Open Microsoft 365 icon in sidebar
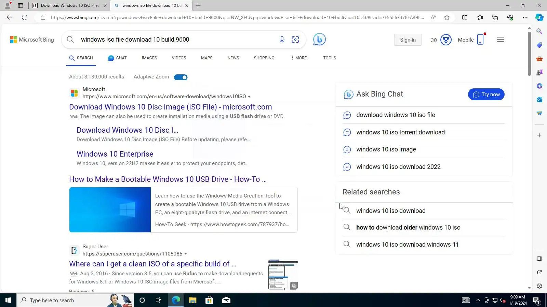Screen dimensions: 547x307 [539, 86]
